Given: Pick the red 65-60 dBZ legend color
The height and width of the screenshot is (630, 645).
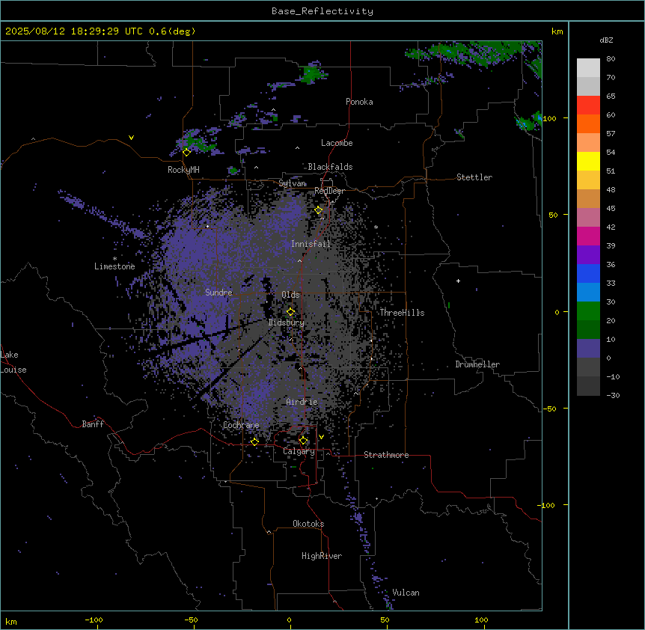Looking at the screenshot, I should tap(588, 105).
